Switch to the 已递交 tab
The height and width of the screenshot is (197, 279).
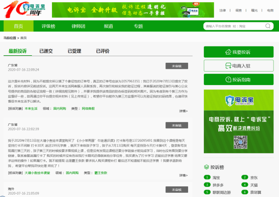click(x=46, y=51)
